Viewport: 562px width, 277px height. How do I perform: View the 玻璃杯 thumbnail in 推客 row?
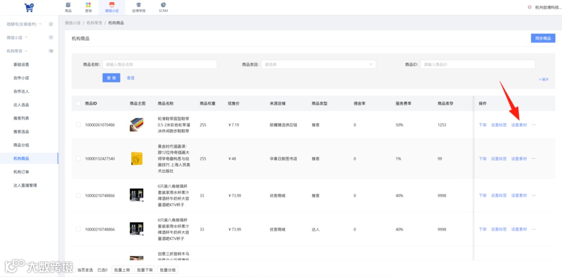pos(136,195)
